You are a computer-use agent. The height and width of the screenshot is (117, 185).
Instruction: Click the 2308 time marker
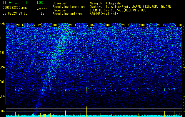[143, 25]
